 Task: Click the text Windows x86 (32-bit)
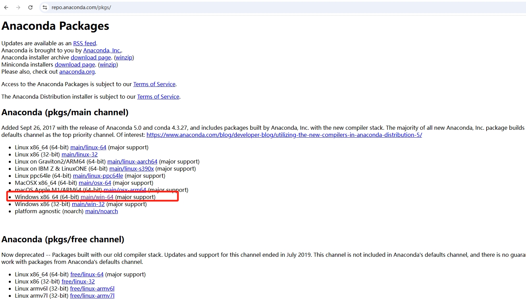[x=43, y=204]
